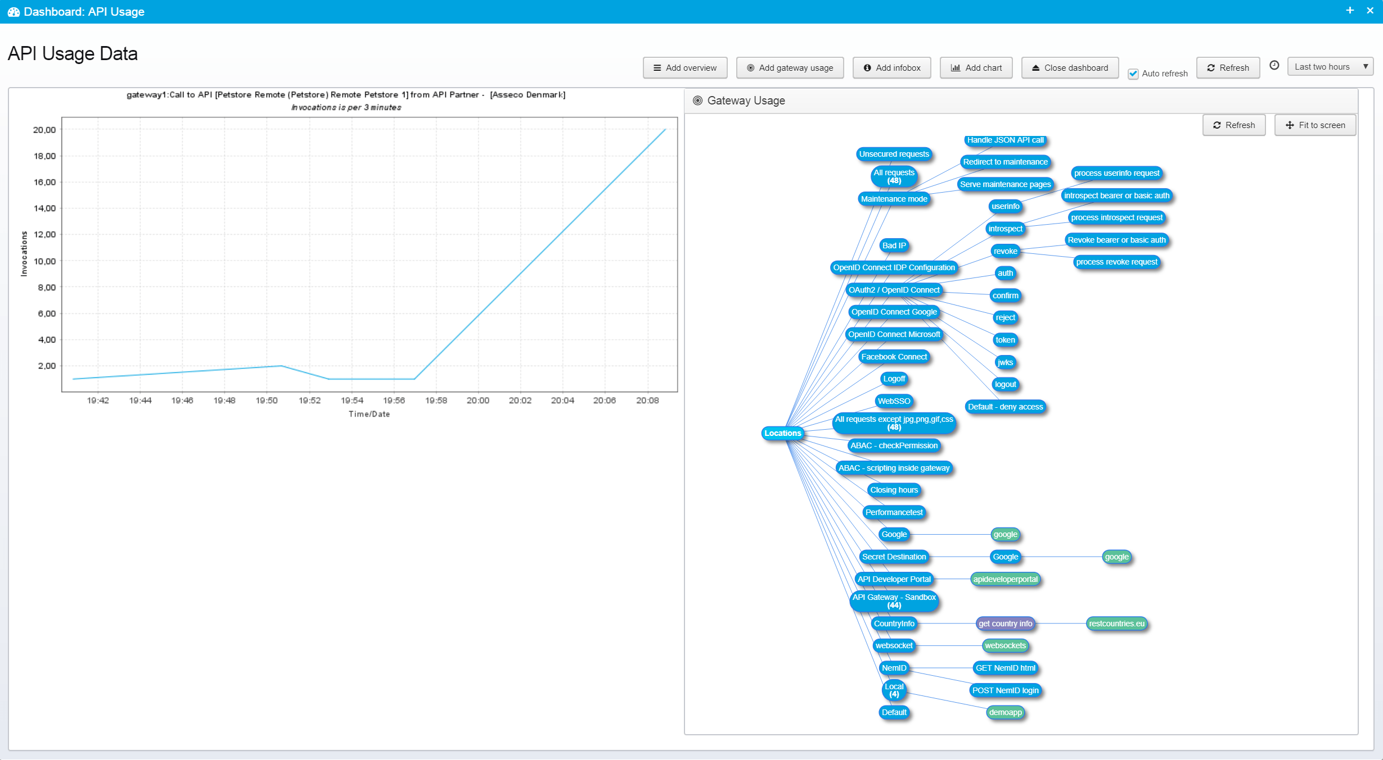The image size is (1383, 760).
Task: Click the Add infobox button
Action: (892, 68)
